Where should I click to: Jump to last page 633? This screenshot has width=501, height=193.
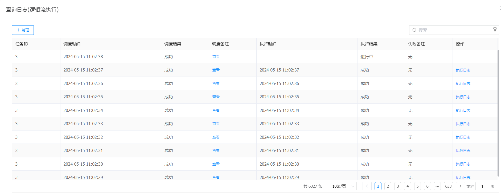[x=448, y=186]
